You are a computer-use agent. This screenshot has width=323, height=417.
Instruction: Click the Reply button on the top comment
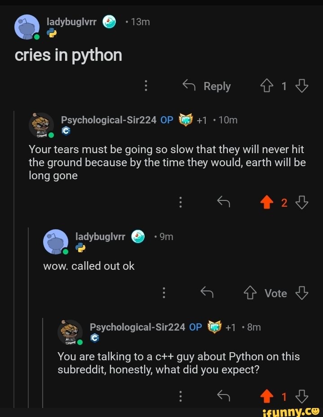(x=217, y=86)
